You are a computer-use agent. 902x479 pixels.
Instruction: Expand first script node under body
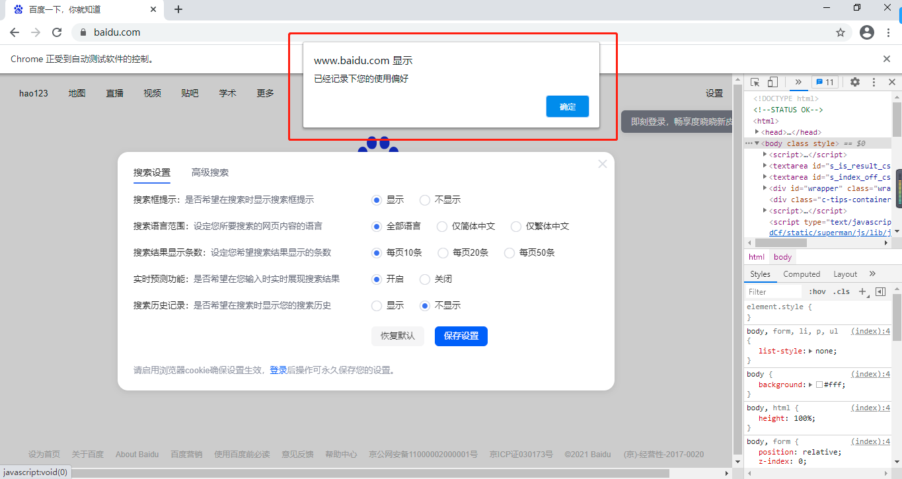click(765, 155)
